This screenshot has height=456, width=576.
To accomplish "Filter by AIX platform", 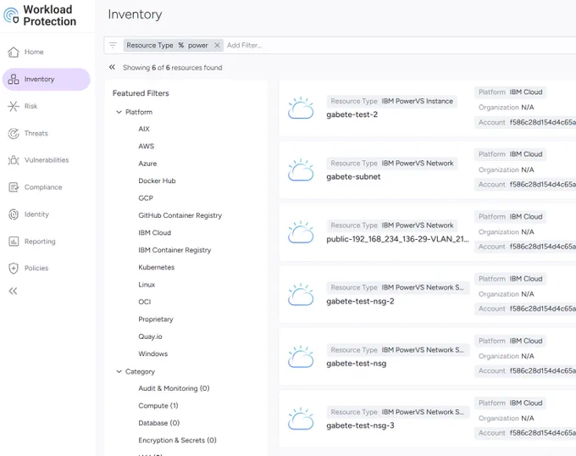I will (x=144, y=129).
